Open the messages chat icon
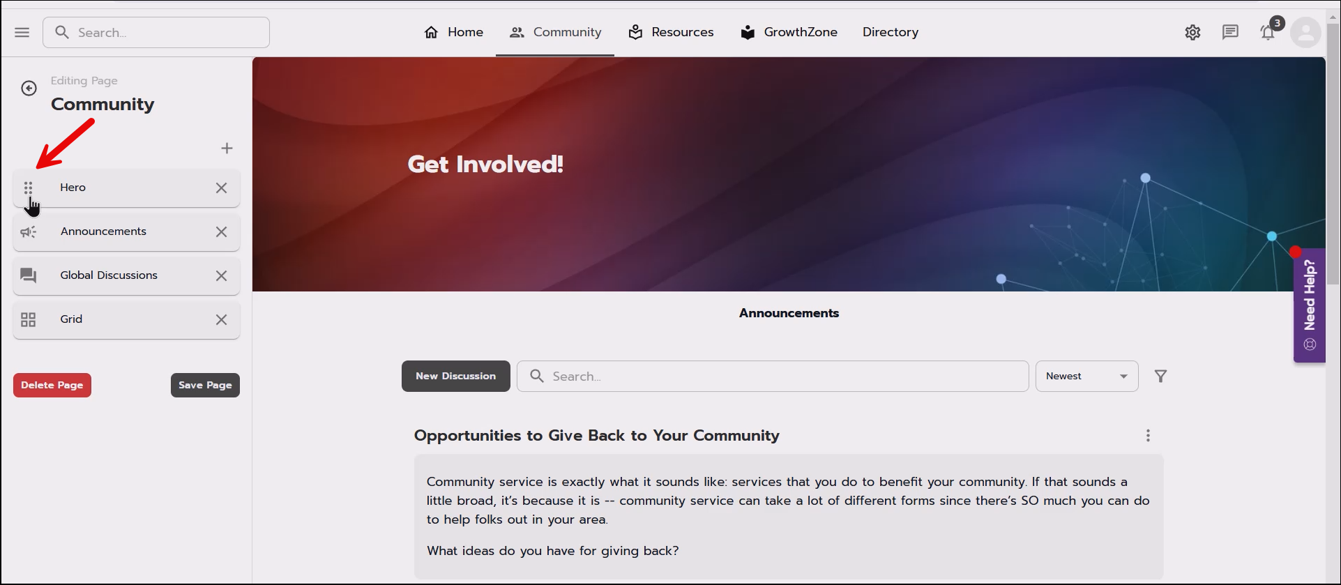Screen dimensions: 1341x585 click(1230, 33)
